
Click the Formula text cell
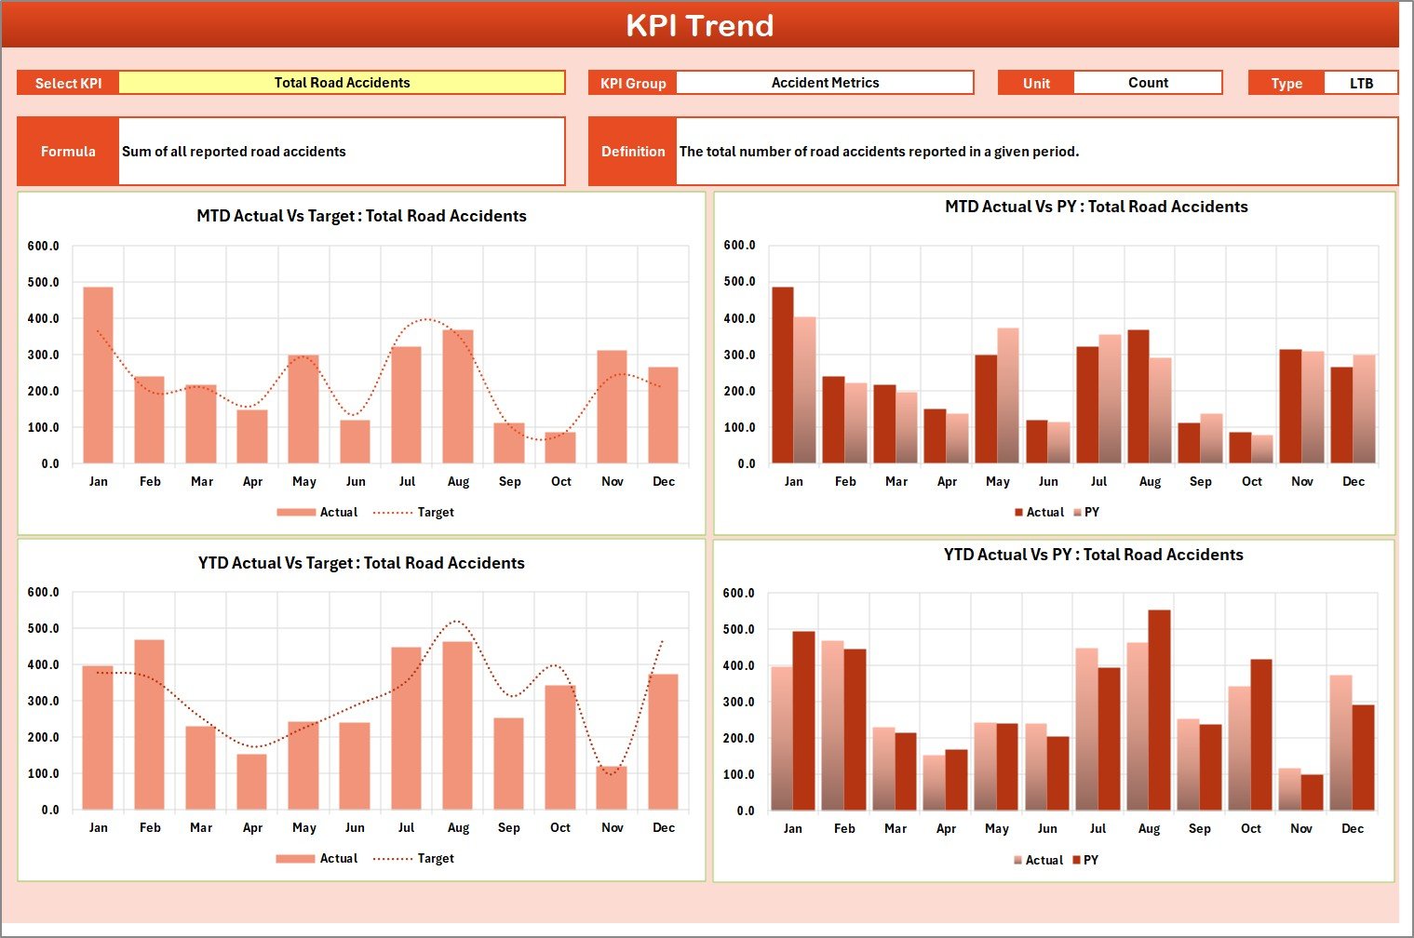point(341,152)
